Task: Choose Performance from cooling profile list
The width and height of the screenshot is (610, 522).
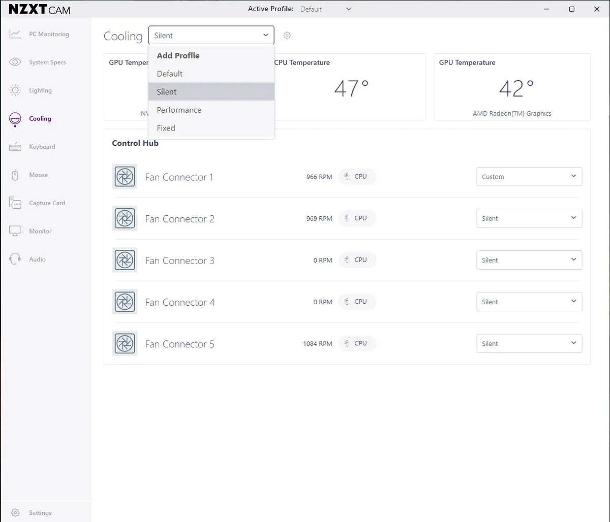Action: click(x=179, y=110)
